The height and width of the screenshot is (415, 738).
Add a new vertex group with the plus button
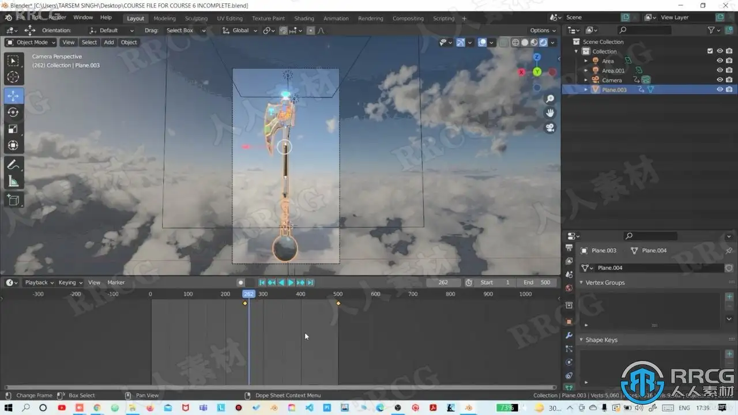click(x=729, y=297)
